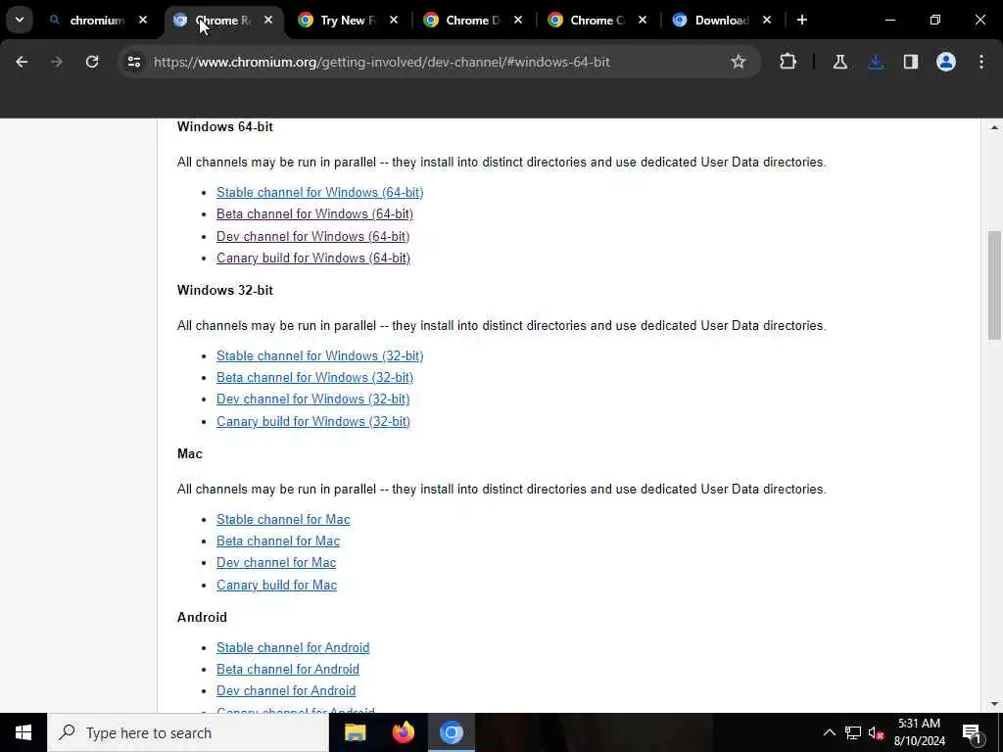Close the Download tab
1003x752 pixels.
767,20
